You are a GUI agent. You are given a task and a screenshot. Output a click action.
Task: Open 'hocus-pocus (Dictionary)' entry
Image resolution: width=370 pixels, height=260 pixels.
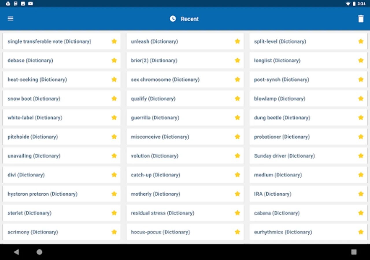[x=185, y=232]
